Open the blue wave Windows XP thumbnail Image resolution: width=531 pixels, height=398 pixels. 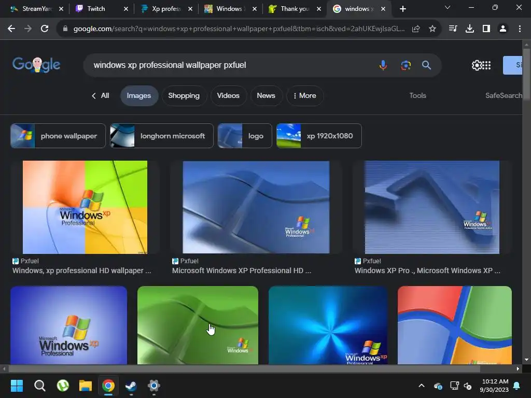tap(256, 207)
